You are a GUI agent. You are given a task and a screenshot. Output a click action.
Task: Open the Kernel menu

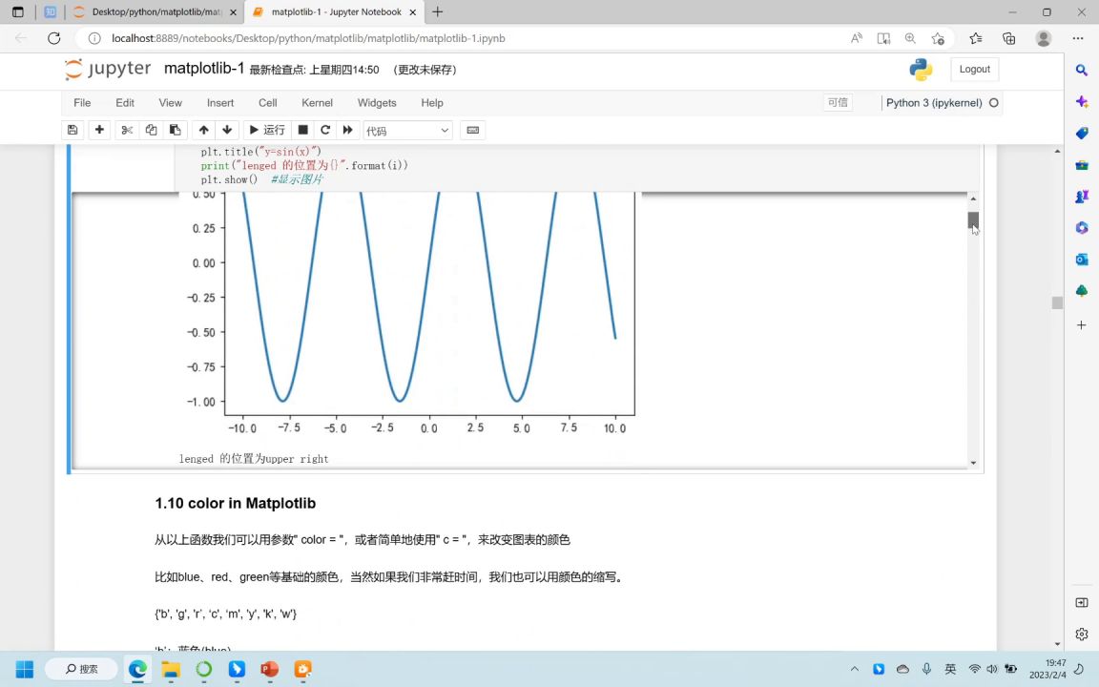pyautogui.click(x=317, y=102)
